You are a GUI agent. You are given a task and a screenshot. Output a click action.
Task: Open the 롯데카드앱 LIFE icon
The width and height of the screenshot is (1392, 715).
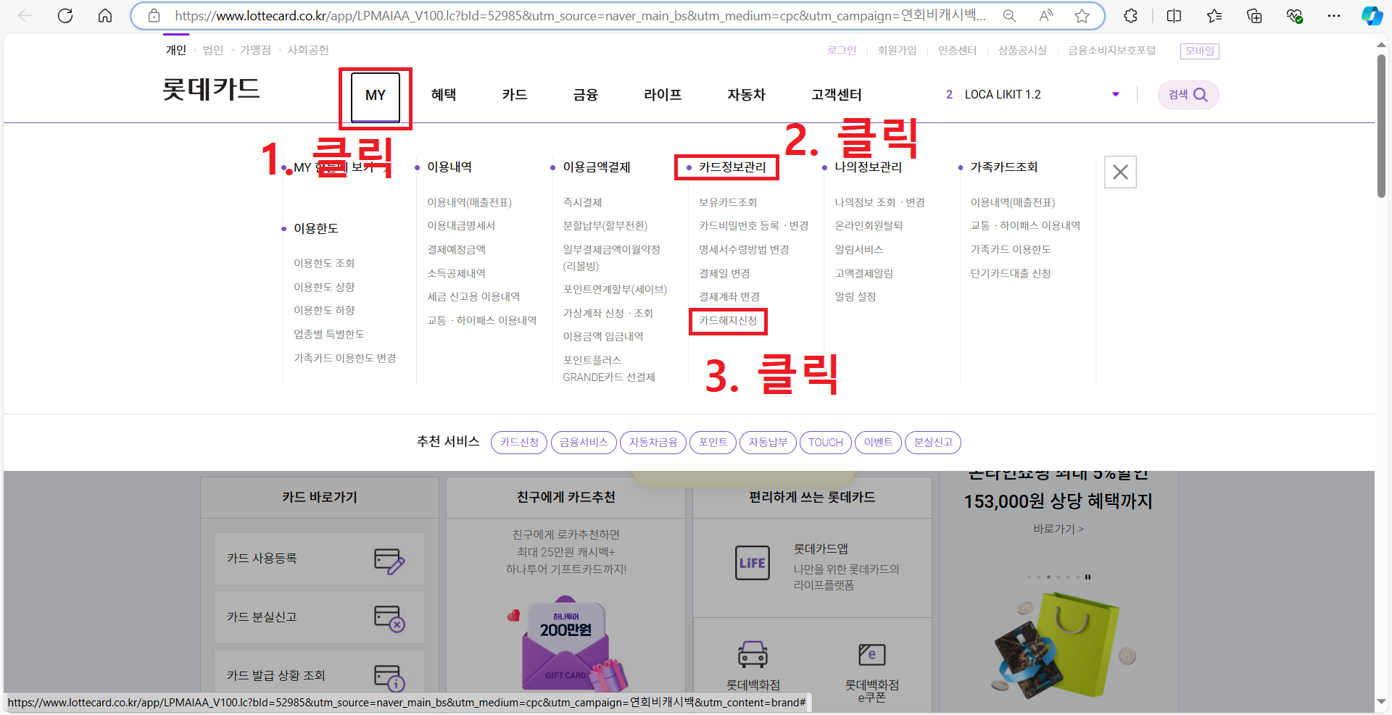click(x=753, y=563)
